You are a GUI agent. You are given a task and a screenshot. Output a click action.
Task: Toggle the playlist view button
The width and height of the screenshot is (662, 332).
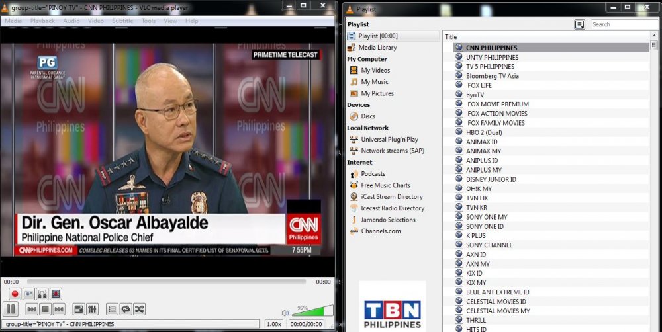[112, 310]
